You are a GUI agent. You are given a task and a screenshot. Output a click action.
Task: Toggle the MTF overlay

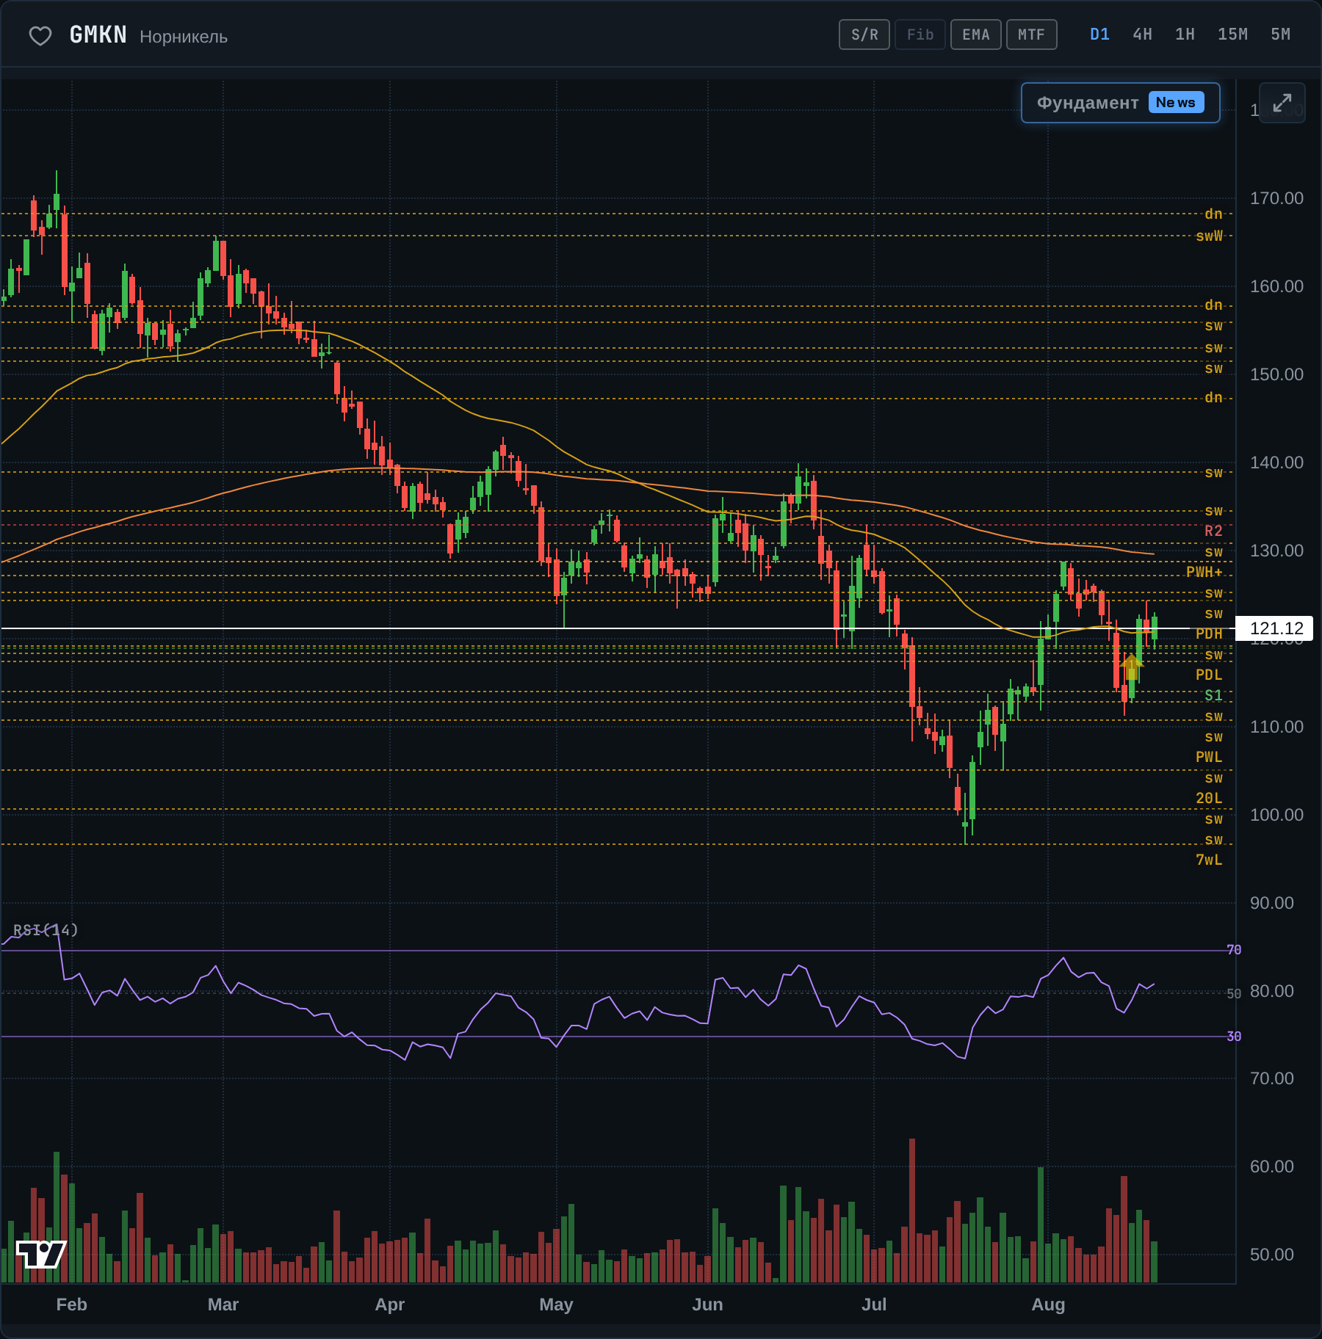[1032, 35]
